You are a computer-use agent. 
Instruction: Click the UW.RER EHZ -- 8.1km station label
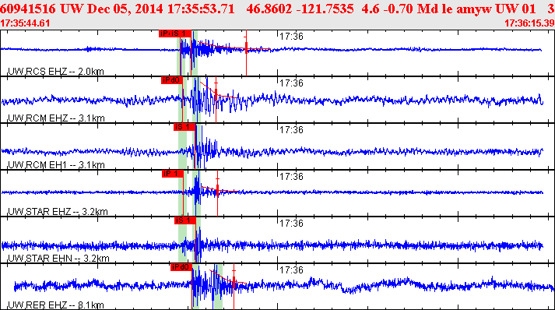coord(56,305)
